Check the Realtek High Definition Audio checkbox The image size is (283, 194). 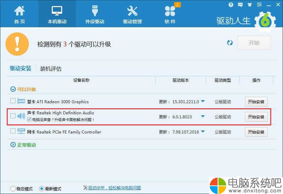pos(13,116)
